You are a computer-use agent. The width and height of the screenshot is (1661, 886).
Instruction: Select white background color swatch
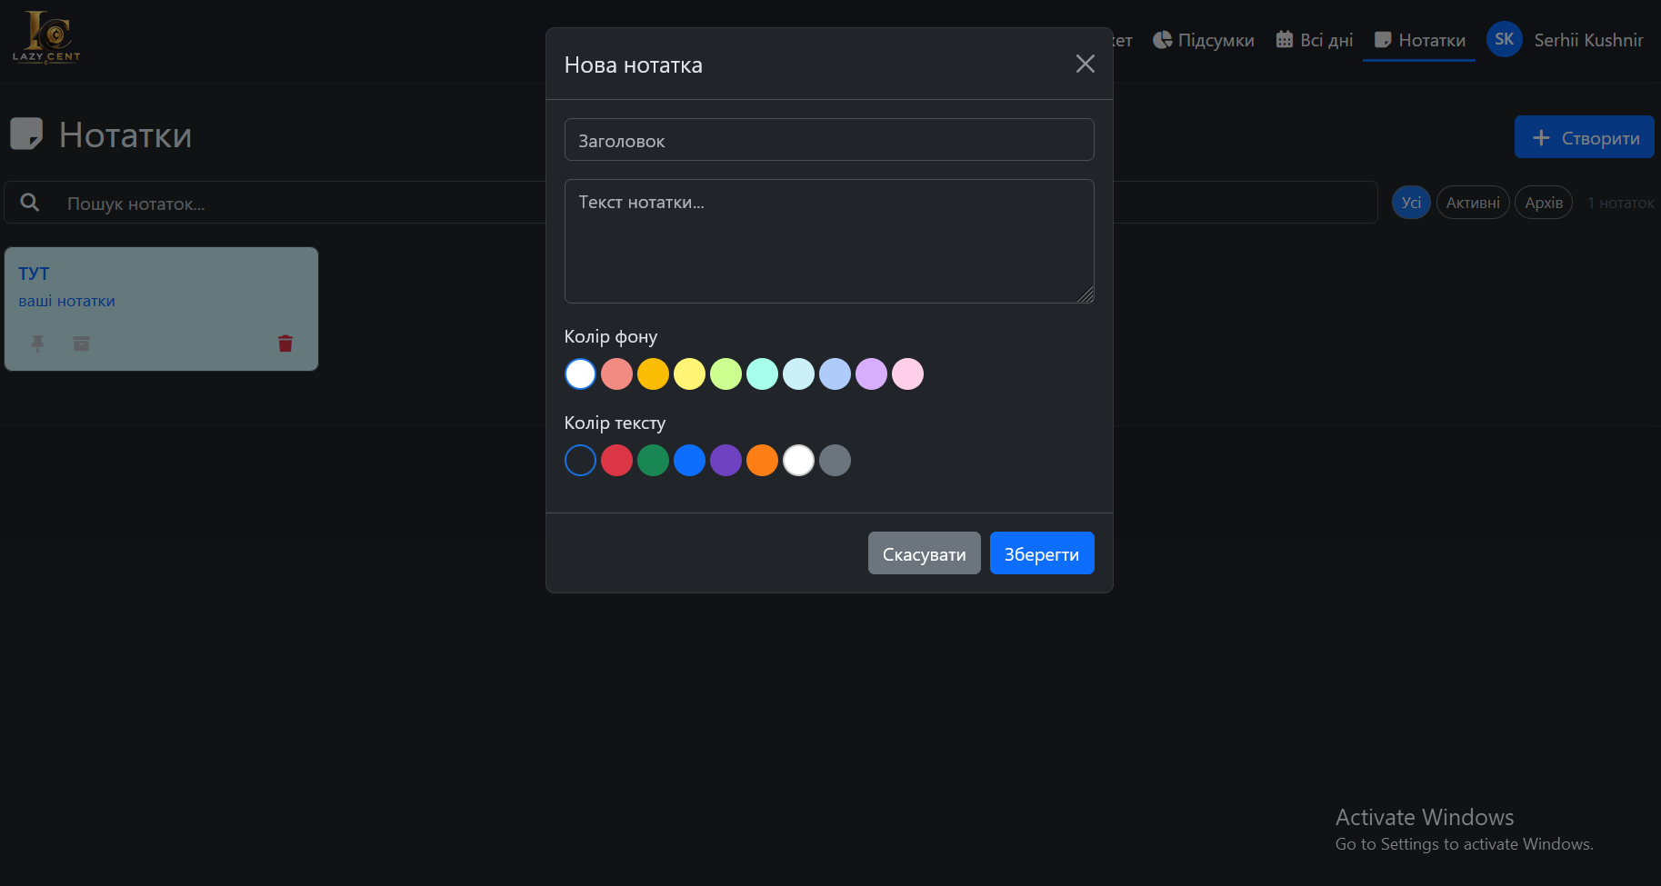(x=580, y=373)
